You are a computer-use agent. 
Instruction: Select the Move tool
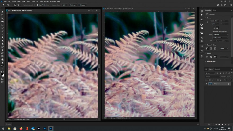pyautogui.click(x=2, y=12)
